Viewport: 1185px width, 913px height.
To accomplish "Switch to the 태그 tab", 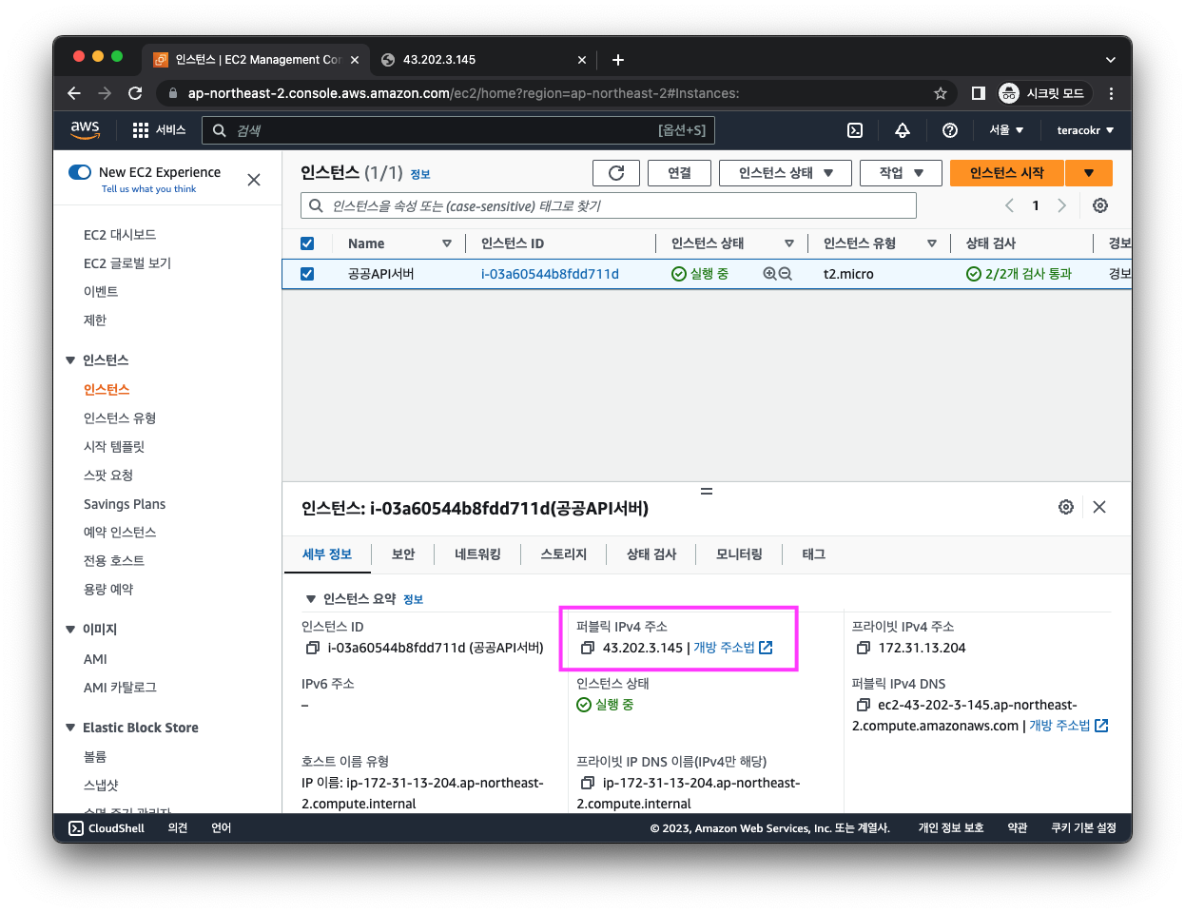I will click(814, 554).
